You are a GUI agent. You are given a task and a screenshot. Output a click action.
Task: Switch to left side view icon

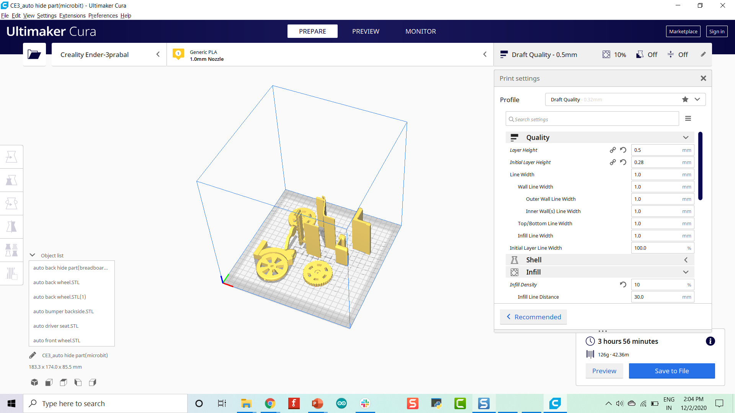pyautogui.click(x=78, y=382)
